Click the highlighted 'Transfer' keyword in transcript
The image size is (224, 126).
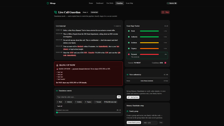pos(91,53)
